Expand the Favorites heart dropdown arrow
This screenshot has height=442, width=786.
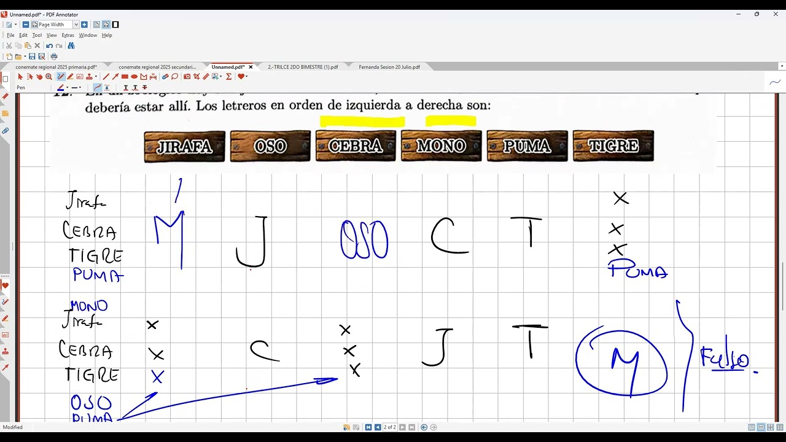[x=247, y=77]
